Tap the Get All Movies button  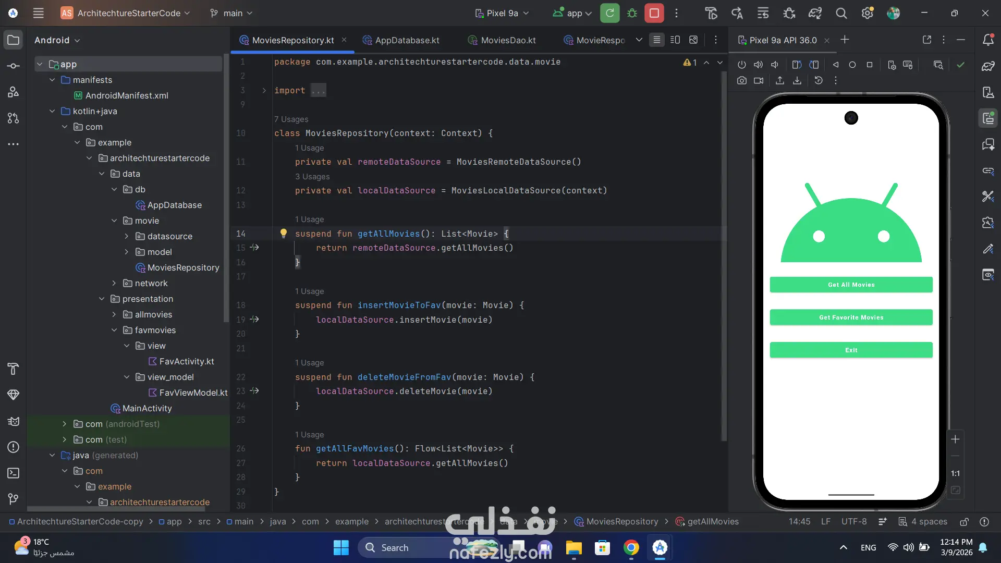coord(851,285)
